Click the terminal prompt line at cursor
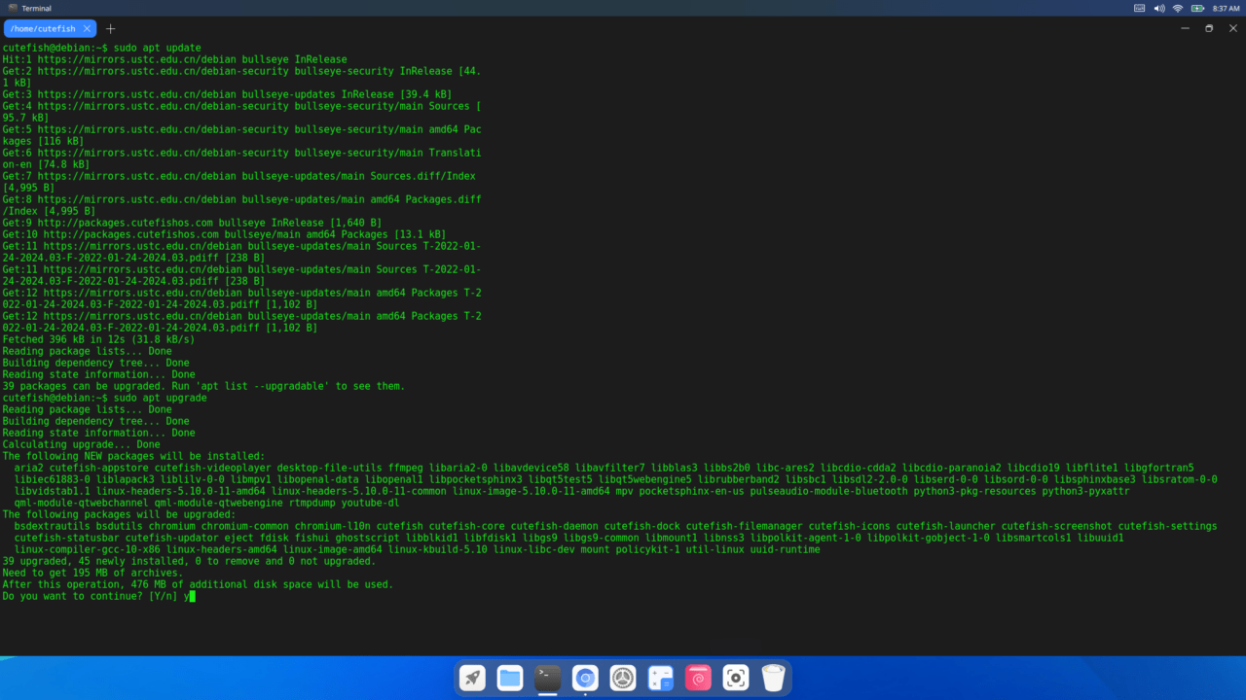The height and width of the screenshot is (700, 1246). click(192, 596)
